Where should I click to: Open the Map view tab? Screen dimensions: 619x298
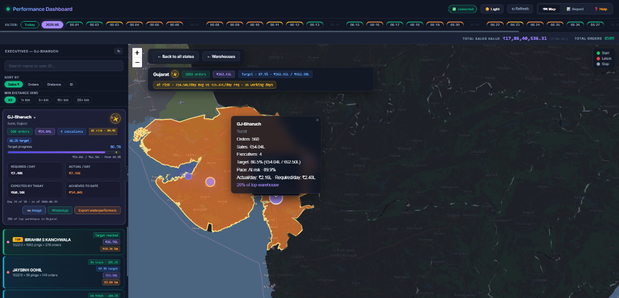549,9
